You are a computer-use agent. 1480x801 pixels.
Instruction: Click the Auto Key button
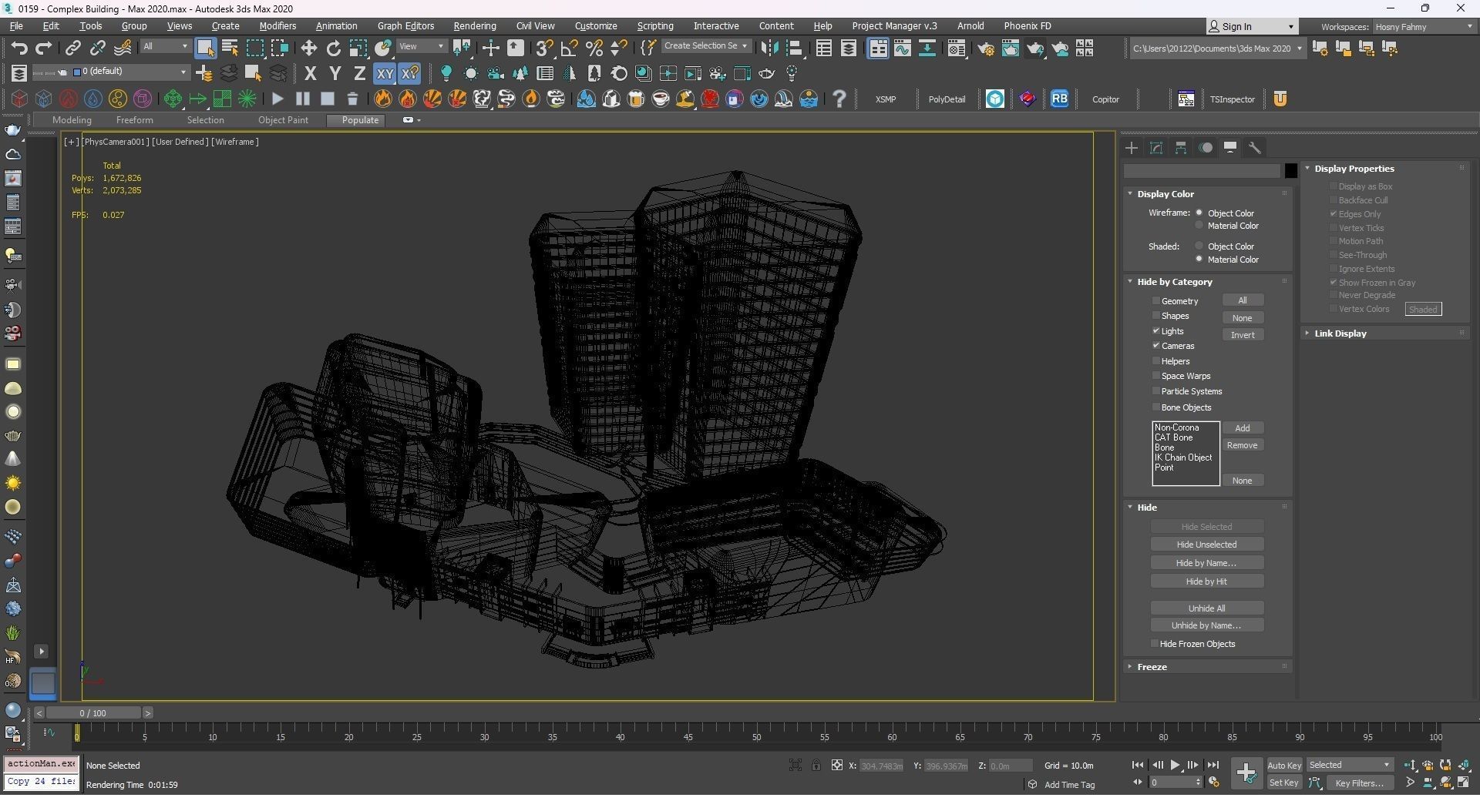(1284, 765)
